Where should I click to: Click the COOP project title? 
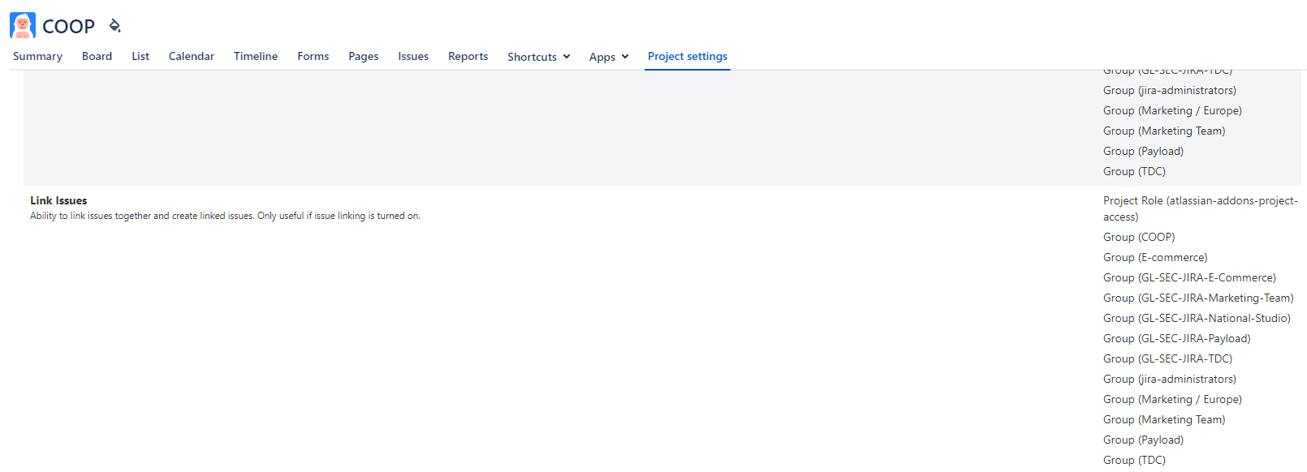click(x=68, y=26)
